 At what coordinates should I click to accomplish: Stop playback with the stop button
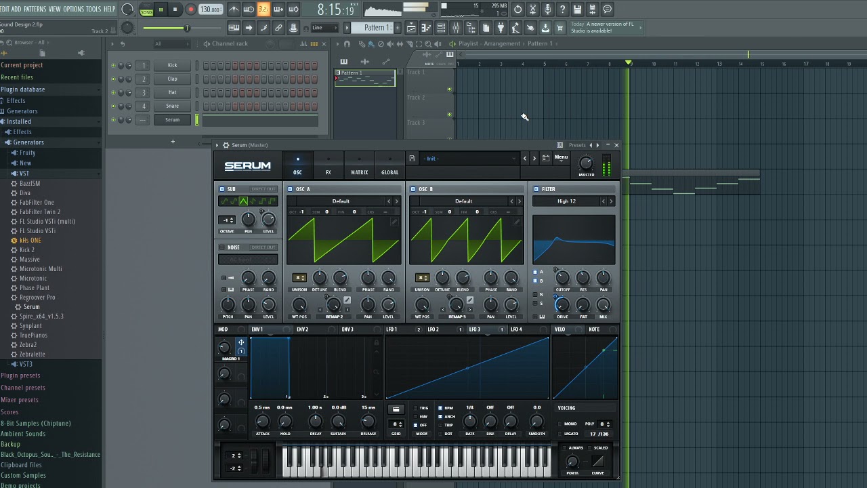pyautogui.click(x=175, y=9)
